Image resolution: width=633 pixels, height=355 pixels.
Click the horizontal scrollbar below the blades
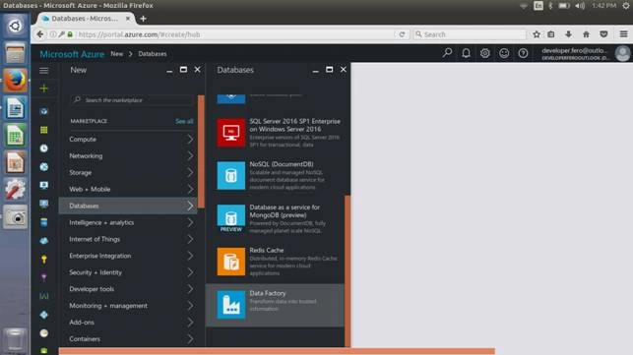[x=277, y=351]
